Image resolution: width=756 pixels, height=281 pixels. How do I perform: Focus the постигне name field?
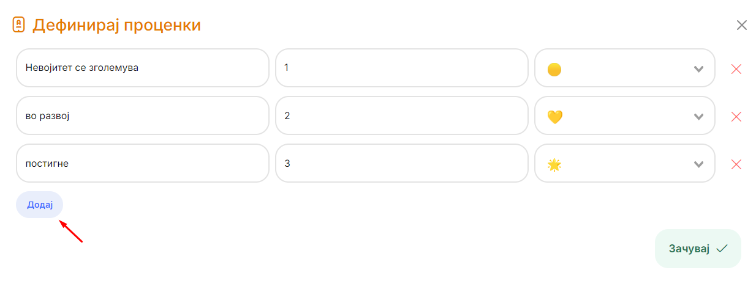click(x=142, y=163)
